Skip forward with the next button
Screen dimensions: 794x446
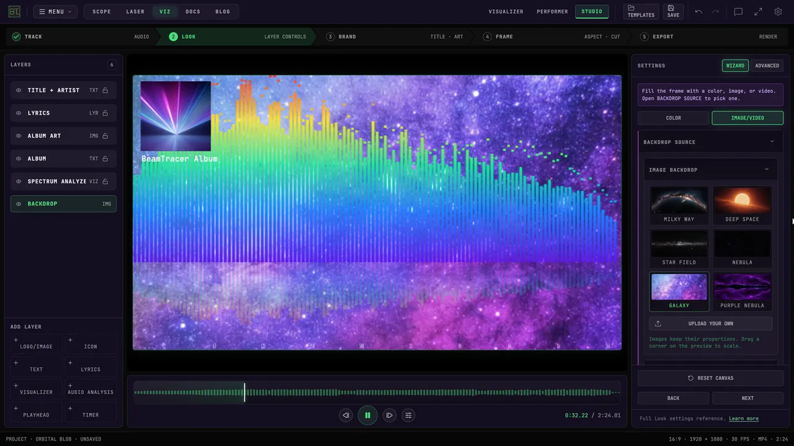[389, 415]
